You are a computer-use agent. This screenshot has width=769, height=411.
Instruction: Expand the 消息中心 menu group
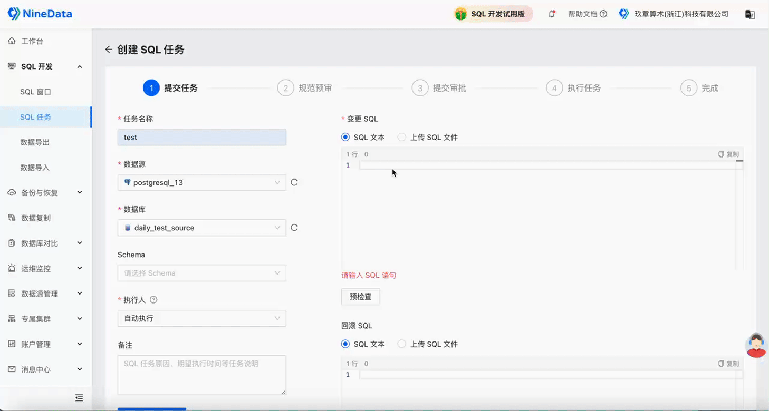[x=80, y=369]
